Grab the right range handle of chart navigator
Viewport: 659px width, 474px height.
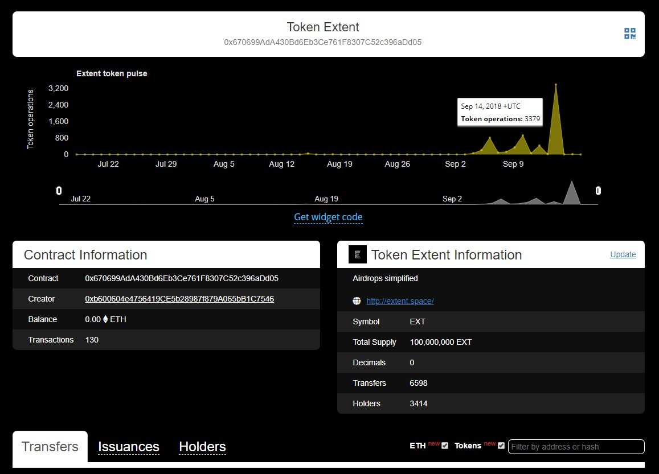[598, 191]
